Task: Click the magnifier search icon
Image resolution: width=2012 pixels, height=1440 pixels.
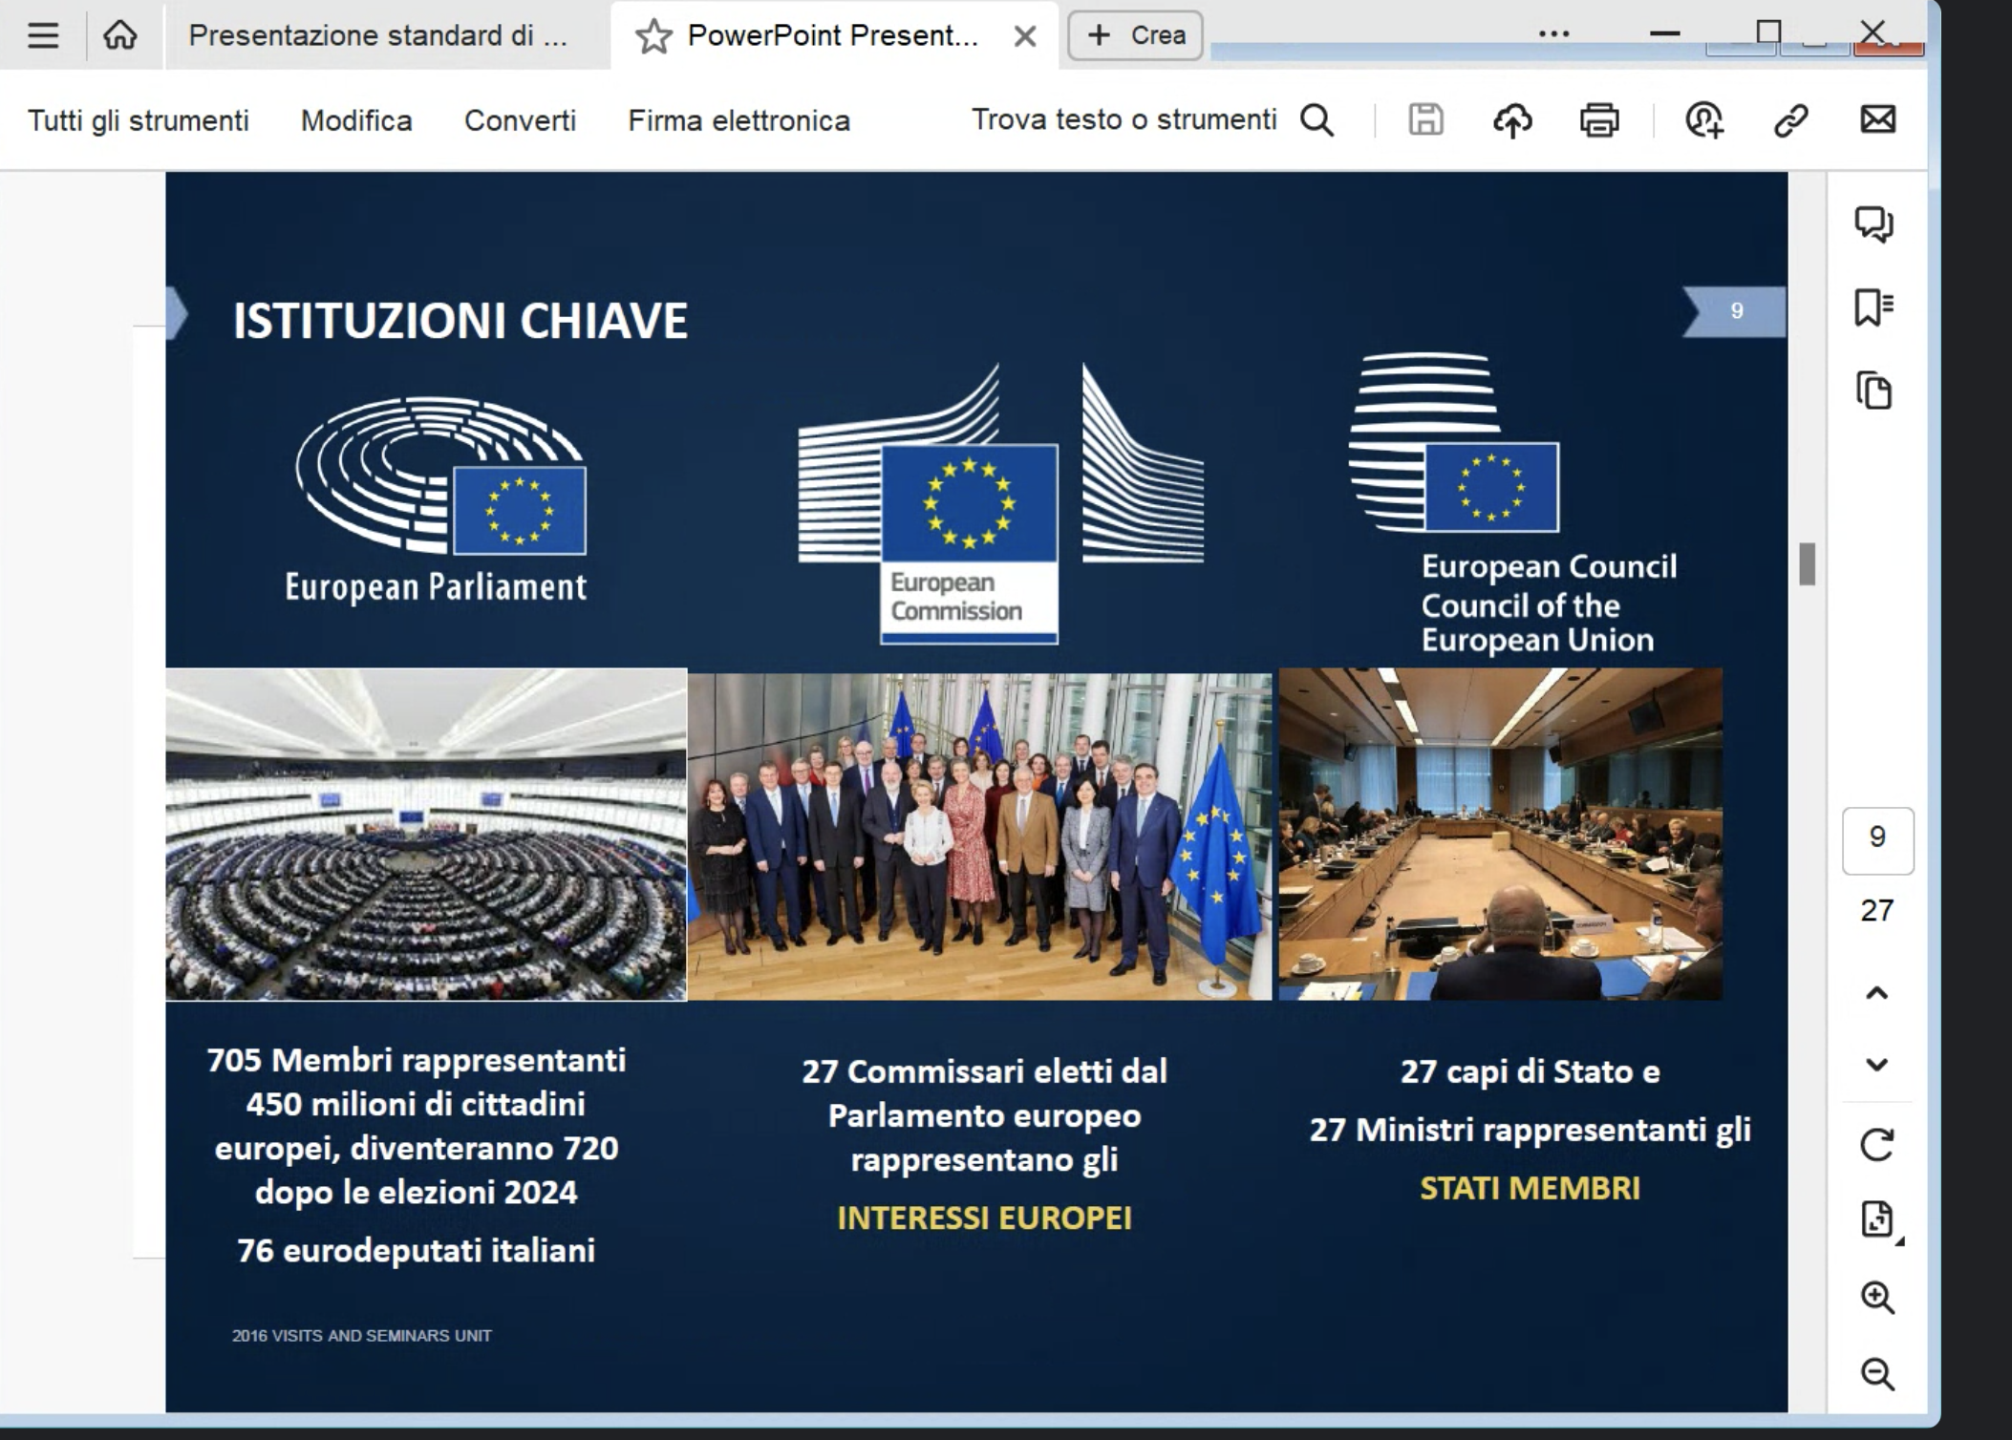Action: coord(1317,120)
